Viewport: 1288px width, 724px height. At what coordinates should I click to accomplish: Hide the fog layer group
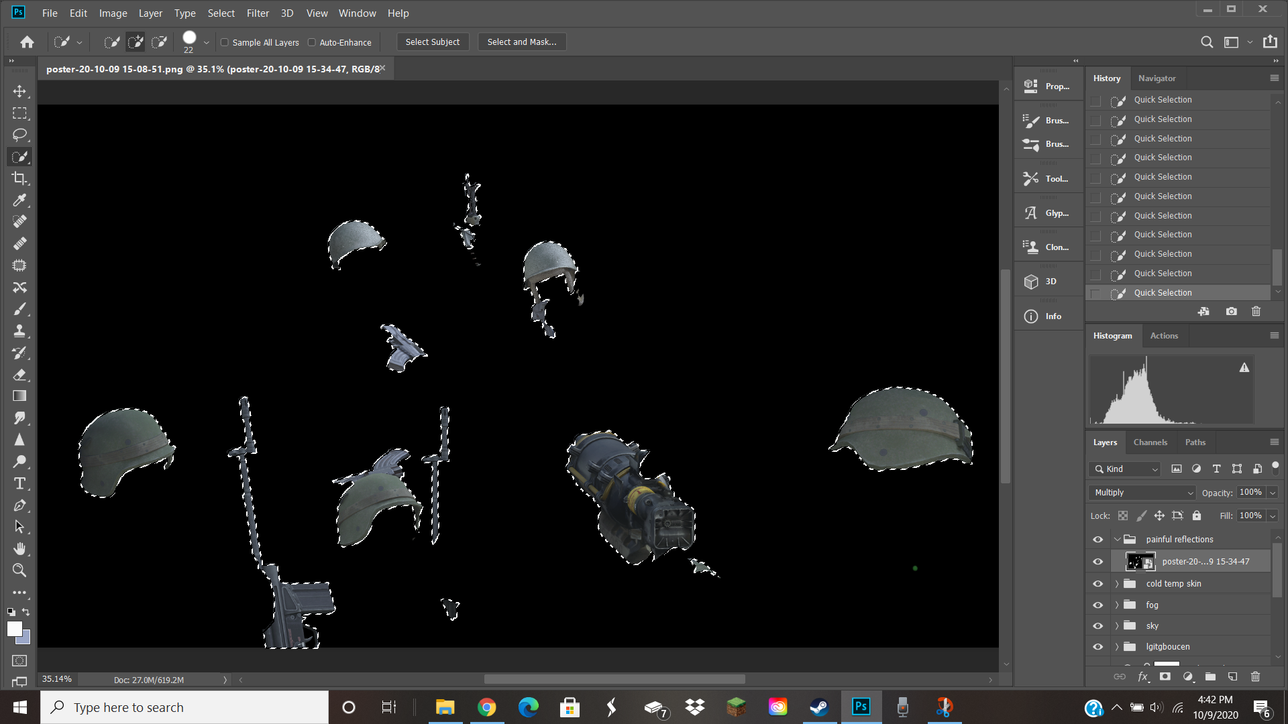pos(1097,605)
